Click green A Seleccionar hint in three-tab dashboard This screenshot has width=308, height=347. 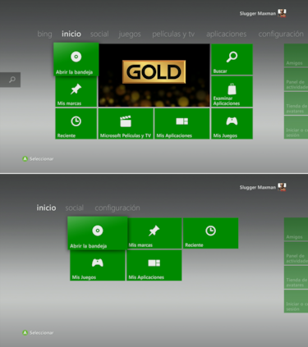point(38,333)
